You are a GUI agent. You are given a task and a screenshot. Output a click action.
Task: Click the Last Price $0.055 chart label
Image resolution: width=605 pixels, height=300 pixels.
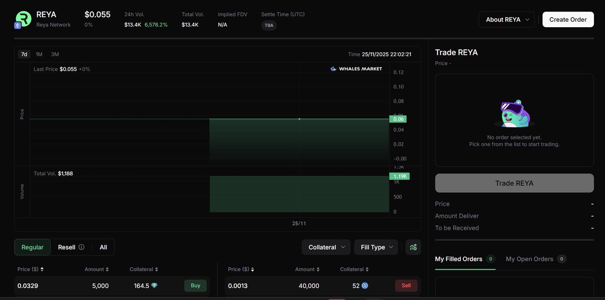(x=62, y=69)
